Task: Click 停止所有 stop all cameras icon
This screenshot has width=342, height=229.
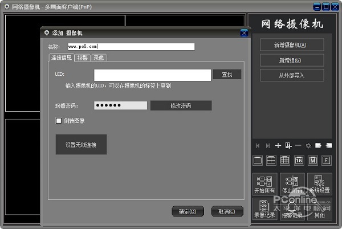Action: [292, 184]
